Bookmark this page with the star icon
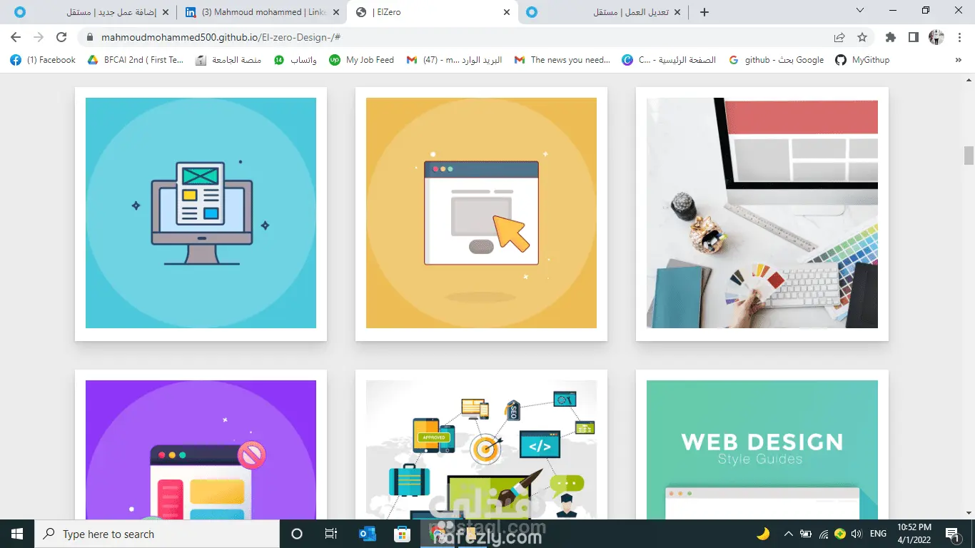 tap(862, 37)
